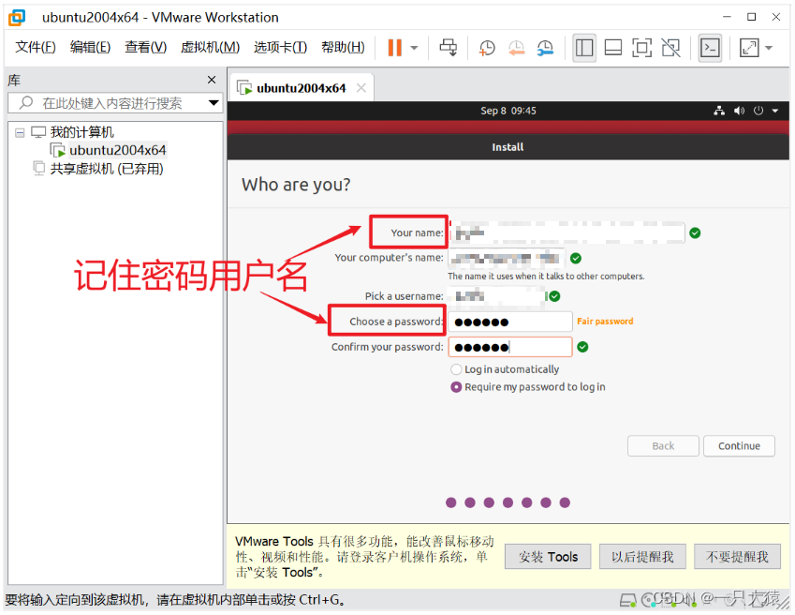Click the green checkmark beside Your name
The image size is (795, 615).
pyautogui.click(x=695, y=232)
